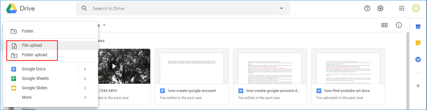Viewport: 427px width, 110px height.
Task: Open Google Tasks side panel icon
Action: click(x=418, y=59)
